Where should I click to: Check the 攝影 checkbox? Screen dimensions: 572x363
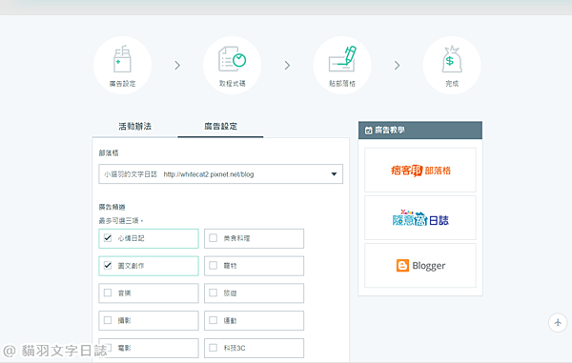click(108, 320)
